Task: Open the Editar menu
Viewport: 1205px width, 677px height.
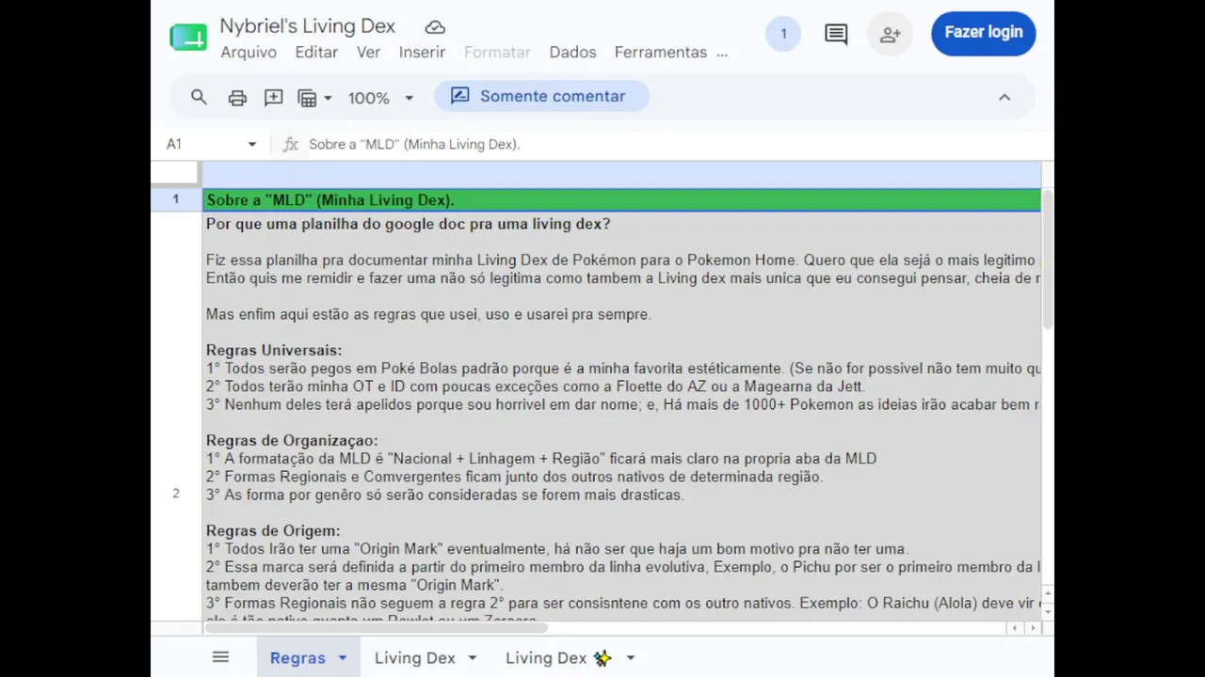Action: point(316,53)
